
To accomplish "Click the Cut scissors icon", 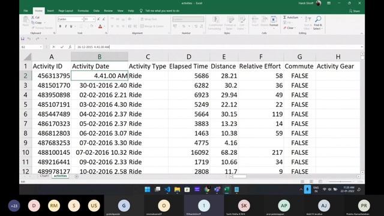I will pos(32,17).
